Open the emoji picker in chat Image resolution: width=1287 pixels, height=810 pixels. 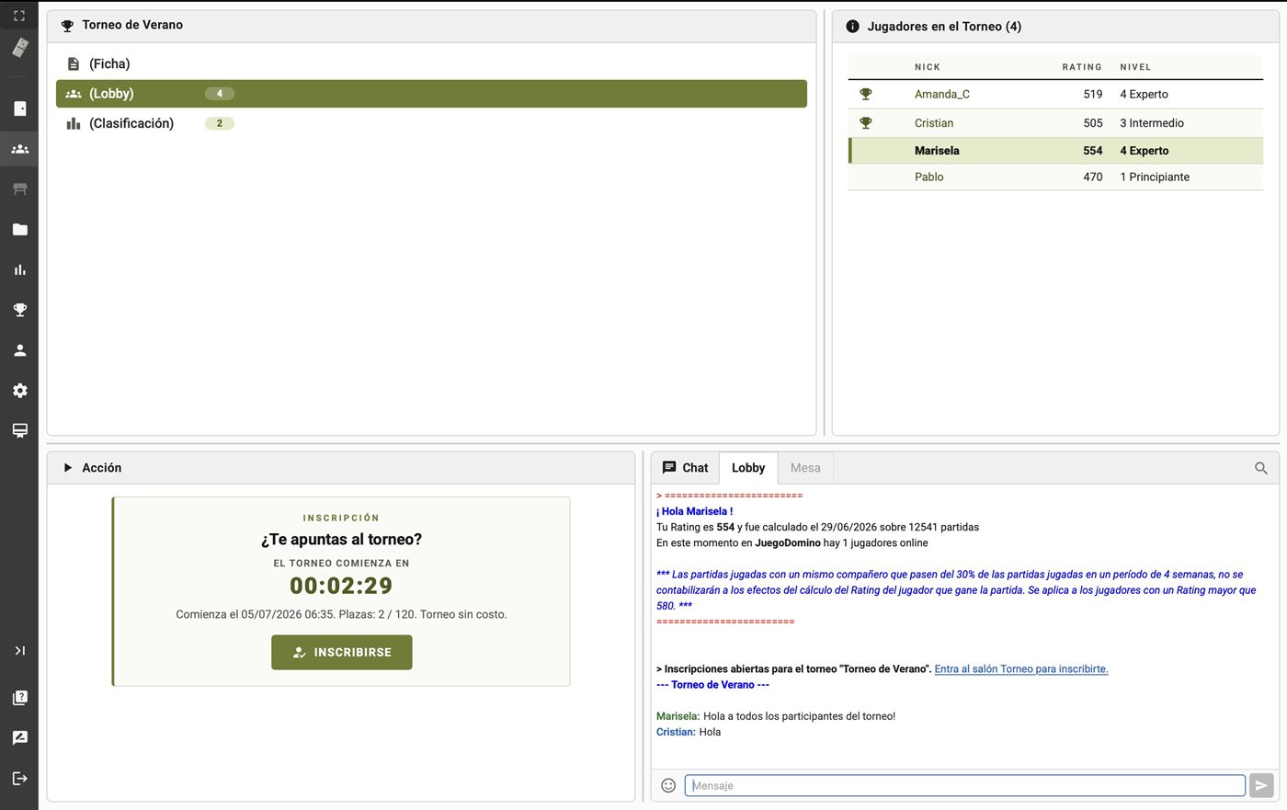(x=668, y=785)
